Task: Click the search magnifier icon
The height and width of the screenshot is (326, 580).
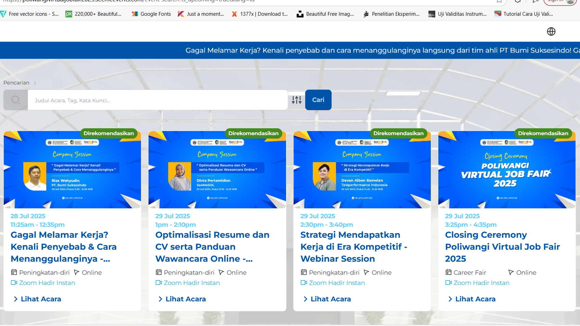Action: (15, 100)
